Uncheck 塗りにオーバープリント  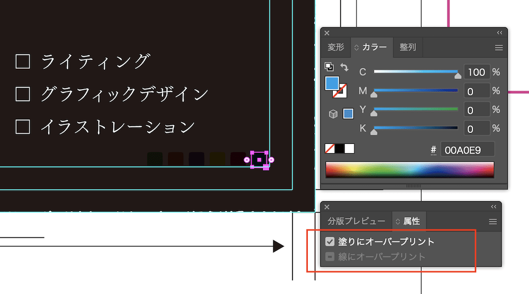pyautogui.click(x=330, y=241)
